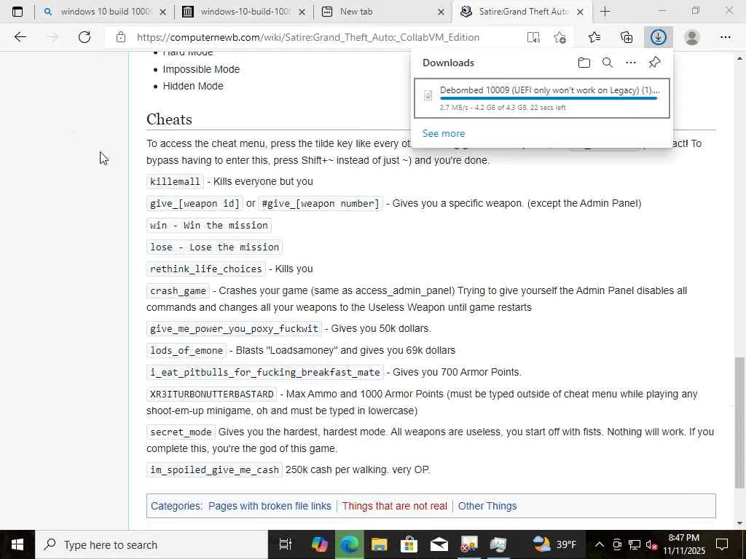746x559 pixels.
Task: Open the notification center icon
Action: click(722, 544)
